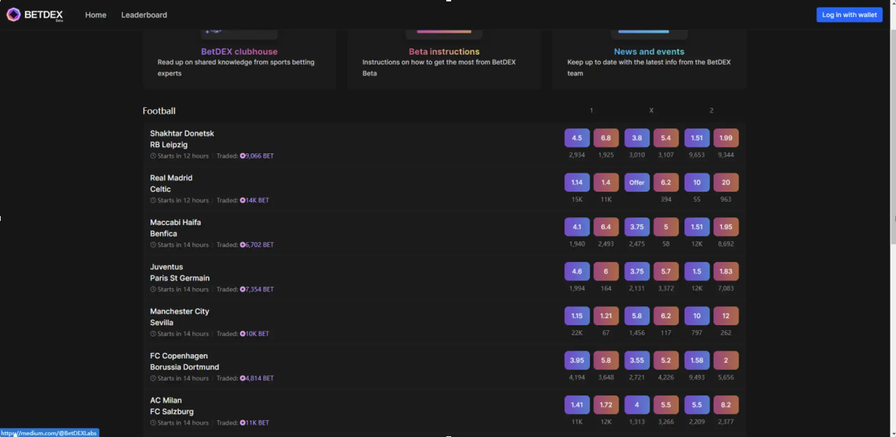Click the BET token icon next to 10K BET

(x=242, y=334)
